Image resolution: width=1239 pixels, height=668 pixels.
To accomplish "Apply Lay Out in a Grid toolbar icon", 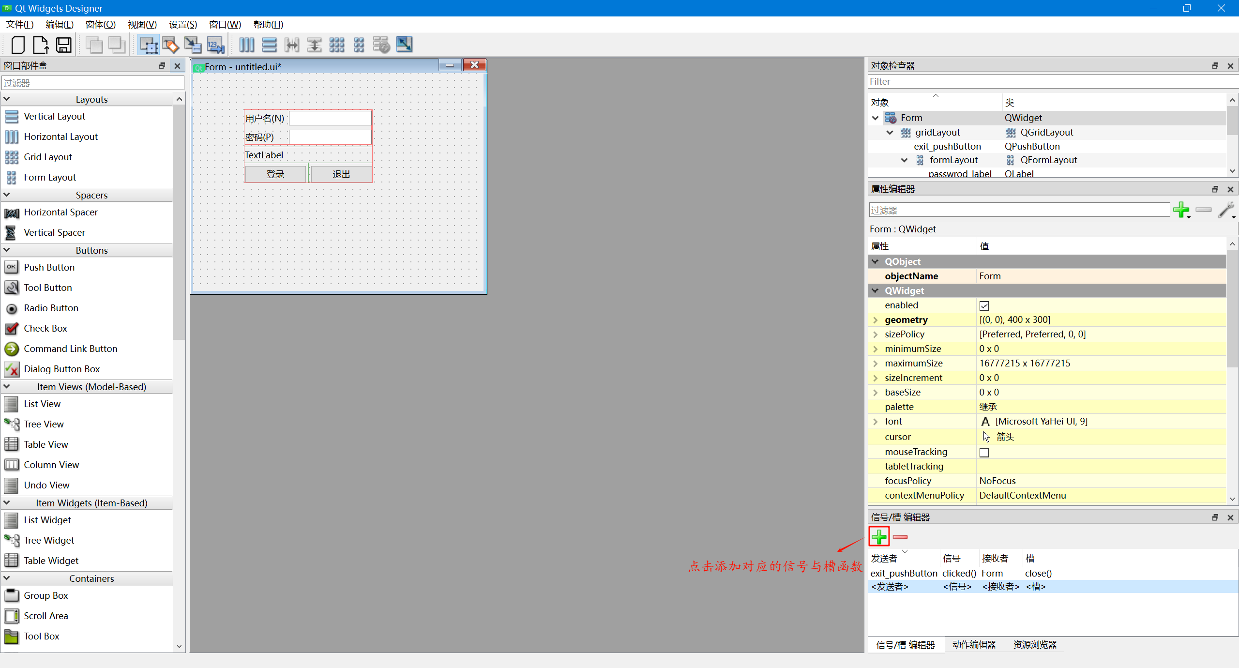I will (x=337, y=45).
